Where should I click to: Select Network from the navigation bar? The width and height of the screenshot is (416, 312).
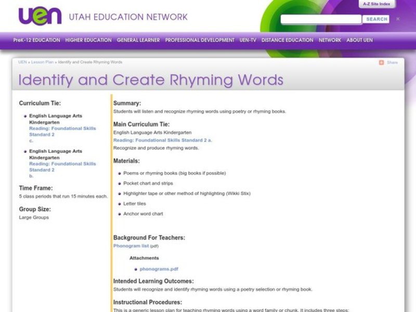pyautogui.click(x=331, y=40)
